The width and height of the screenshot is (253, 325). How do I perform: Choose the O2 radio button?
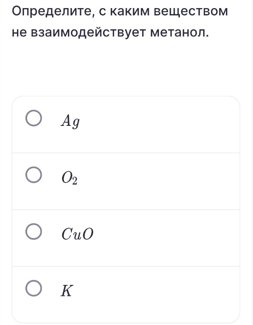pos(33,176)
